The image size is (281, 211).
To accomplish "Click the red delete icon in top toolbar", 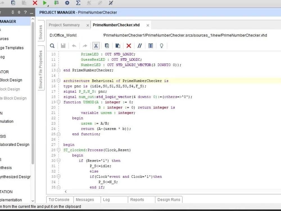I will click(x=35, y=3).
